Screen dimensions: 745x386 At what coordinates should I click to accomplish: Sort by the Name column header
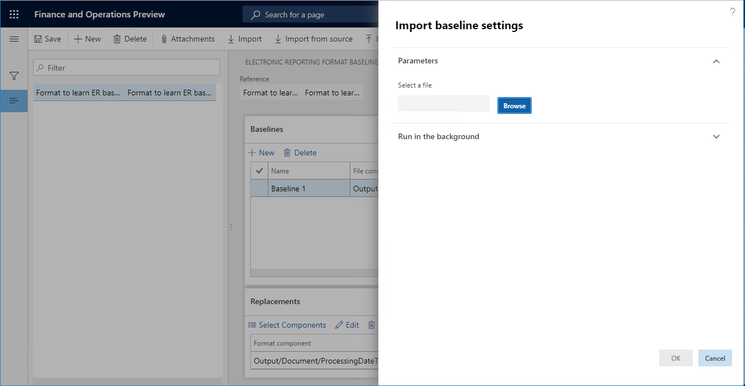[x=309, y=171]
